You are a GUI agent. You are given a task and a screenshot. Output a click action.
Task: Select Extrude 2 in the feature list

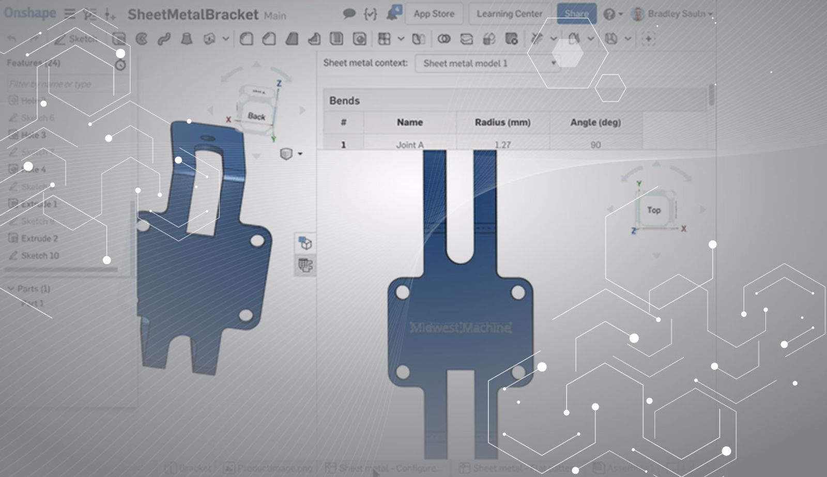[x=39, y=238]
